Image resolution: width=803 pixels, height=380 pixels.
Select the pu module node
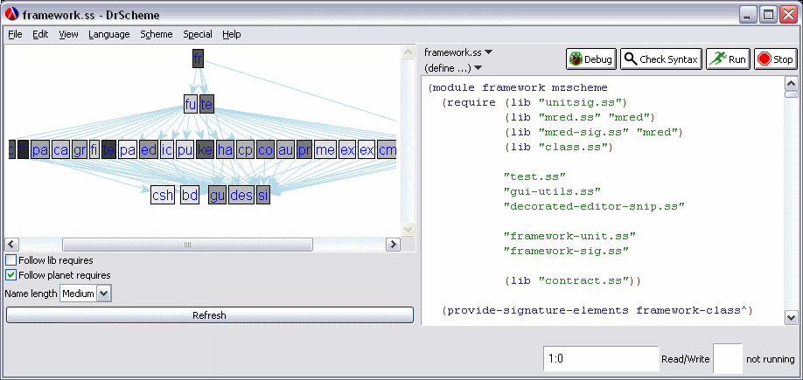(x=185, y=150)
